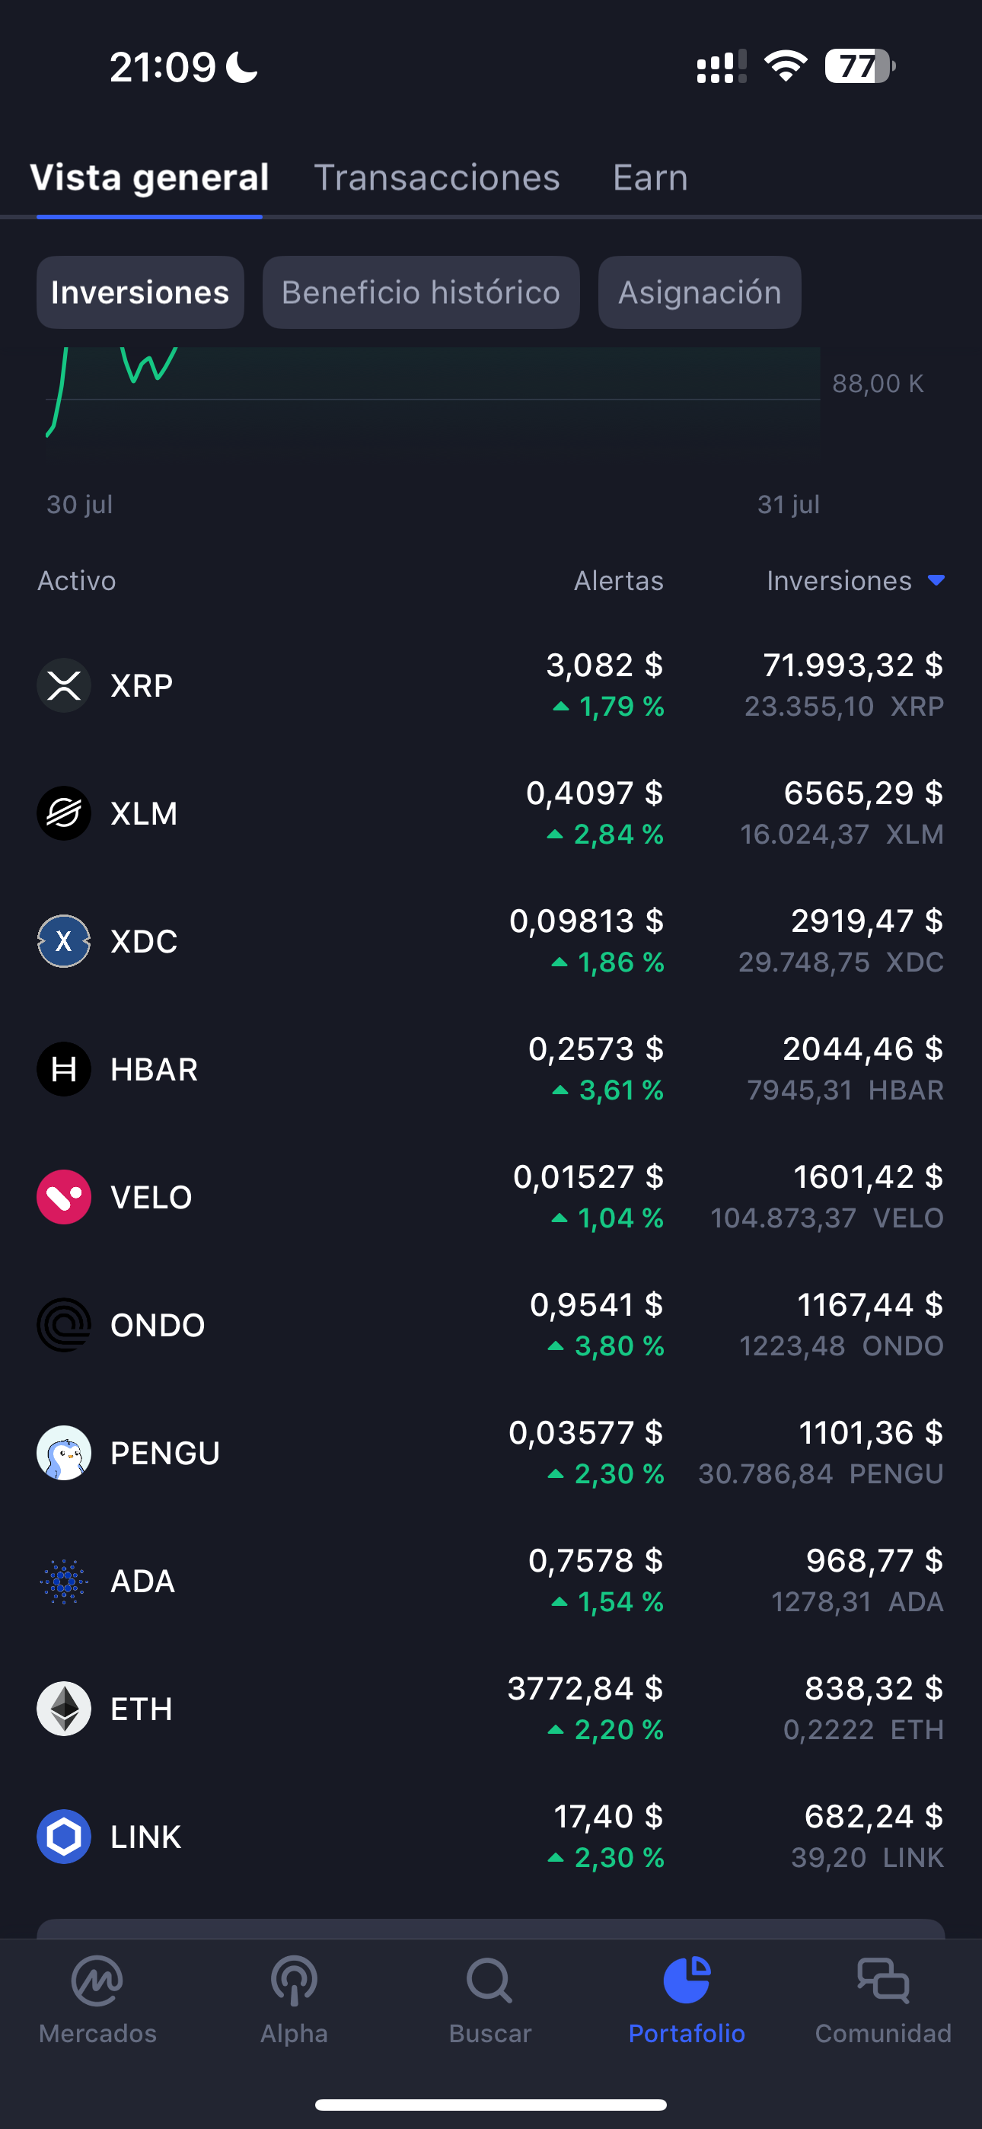The image size is (982, 2129).
Task: Switch to the Earn tab
Action: [x=649, y=177]
